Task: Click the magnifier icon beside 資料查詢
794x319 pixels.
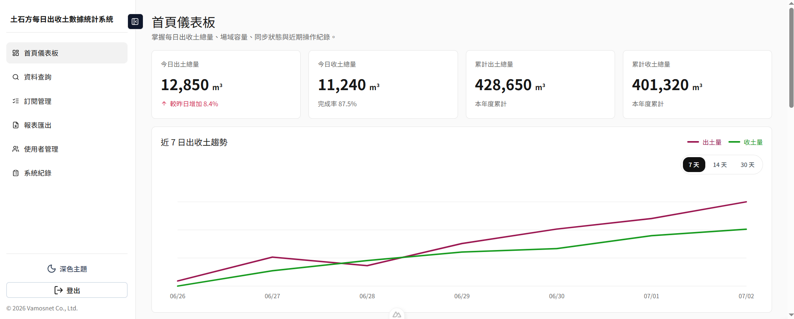Action: click(16, 77)
